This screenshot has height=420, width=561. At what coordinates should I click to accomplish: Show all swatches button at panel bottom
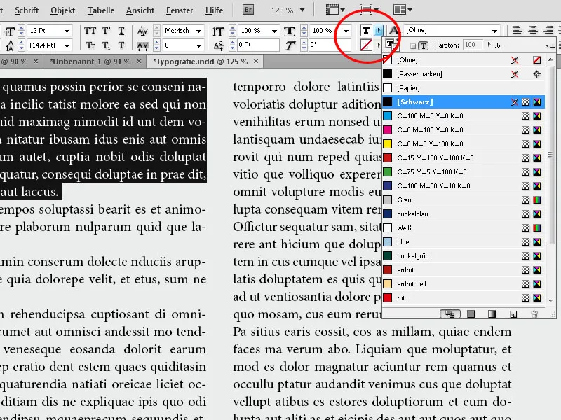(x=450, y=314)
